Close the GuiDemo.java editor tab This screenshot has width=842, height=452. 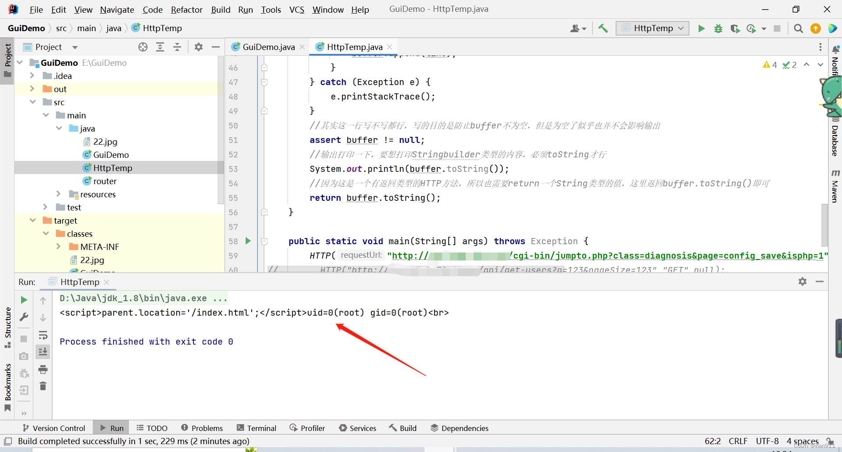(302, 47)
